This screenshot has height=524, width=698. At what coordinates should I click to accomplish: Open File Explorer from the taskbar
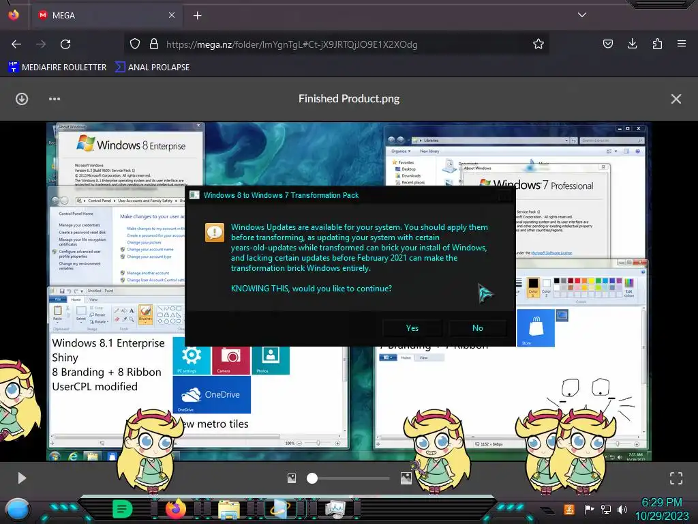click(x=229, y=509)
